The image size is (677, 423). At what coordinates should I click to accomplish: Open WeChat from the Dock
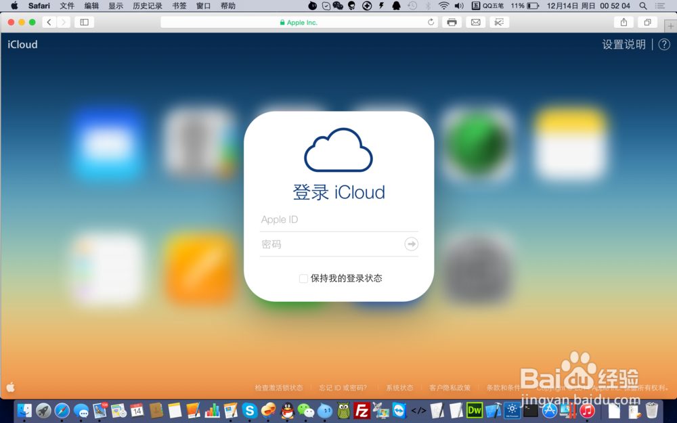coord(305,410)
